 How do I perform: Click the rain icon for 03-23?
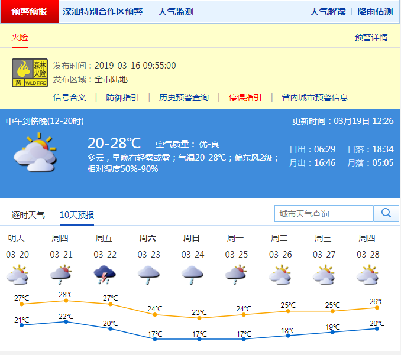click(148, 275)
